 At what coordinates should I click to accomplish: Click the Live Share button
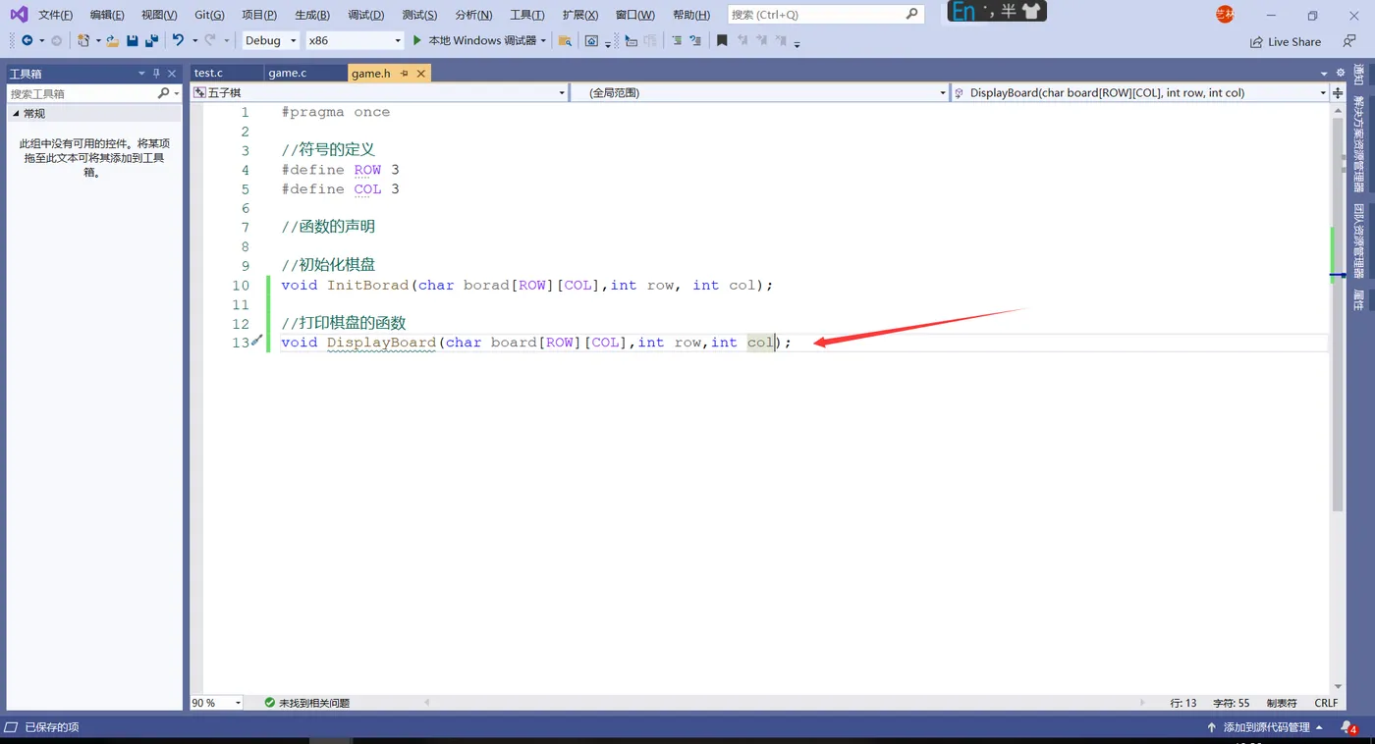tap(1286, 41)
